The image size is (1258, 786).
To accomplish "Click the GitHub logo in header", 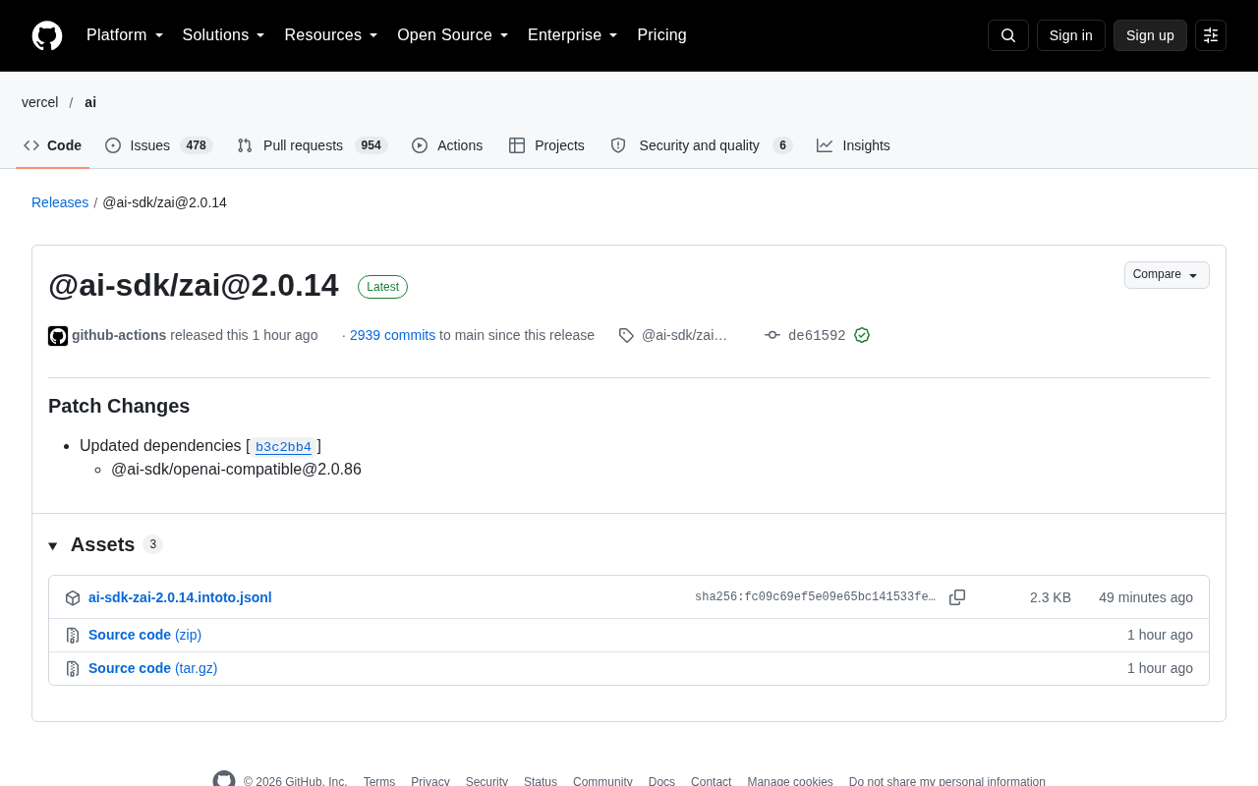I will click(47, 35).
